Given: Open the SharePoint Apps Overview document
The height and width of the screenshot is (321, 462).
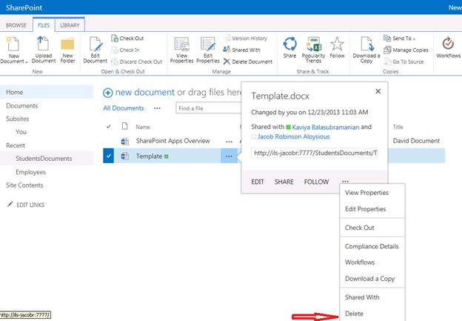Looking at the screenshot, I should coord(173,141).
